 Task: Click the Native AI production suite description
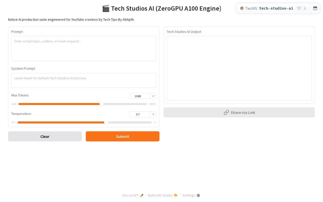pos(71,19)
